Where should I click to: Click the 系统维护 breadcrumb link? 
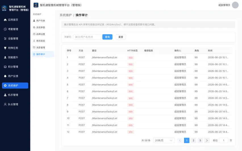pos(66,15)
